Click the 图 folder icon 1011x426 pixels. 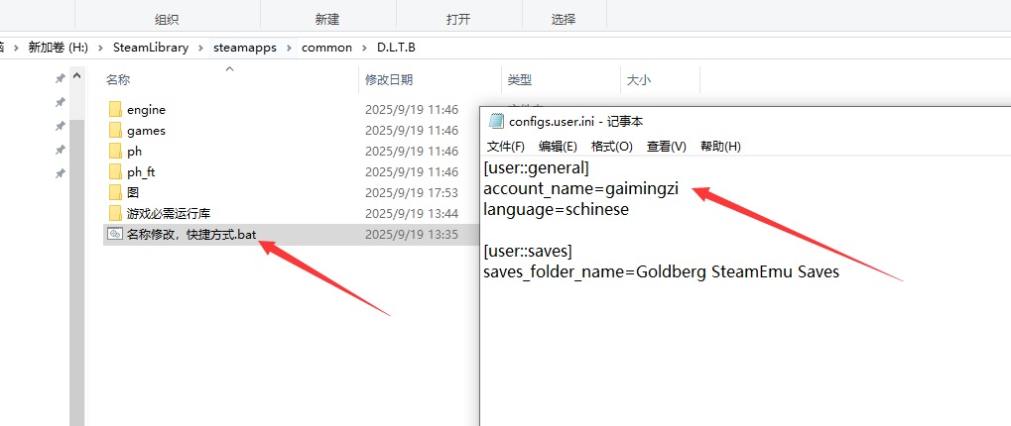[x=114, y=192]
